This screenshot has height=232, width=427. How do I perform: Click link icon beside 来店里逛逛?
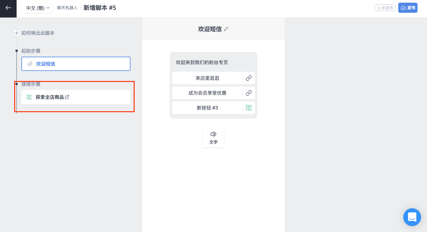click(x=249, y=78)
